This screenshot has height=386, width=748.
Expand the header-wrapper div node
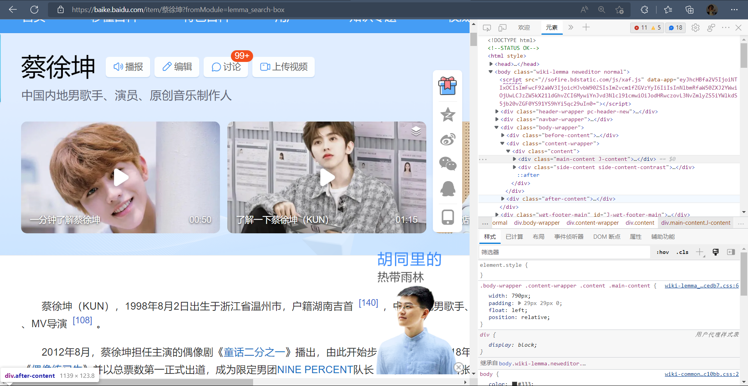497,111
